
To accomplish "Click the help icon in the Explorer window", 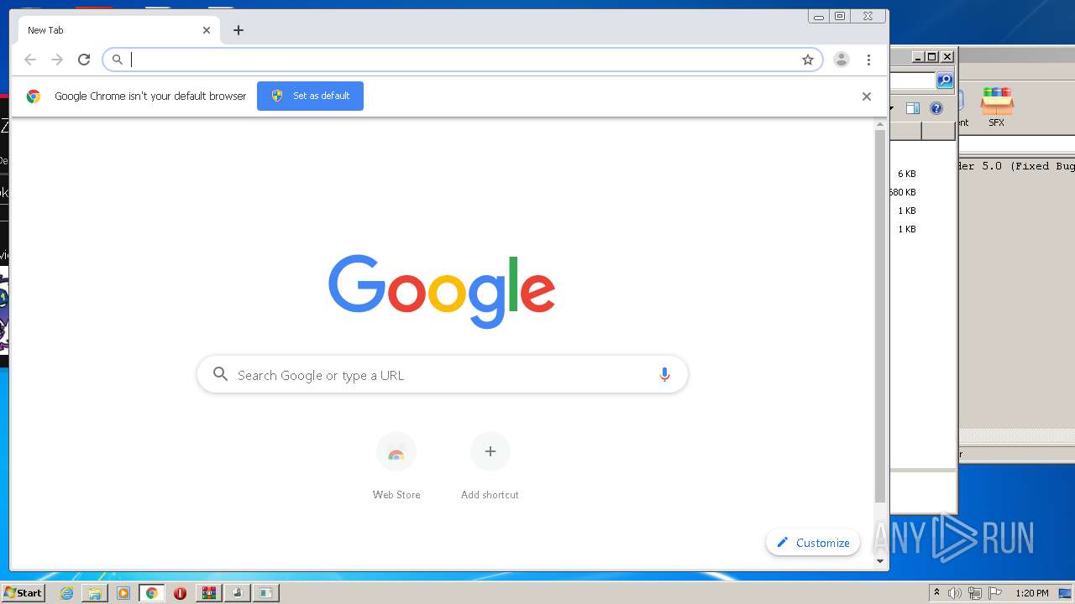I will click(936, 108).
